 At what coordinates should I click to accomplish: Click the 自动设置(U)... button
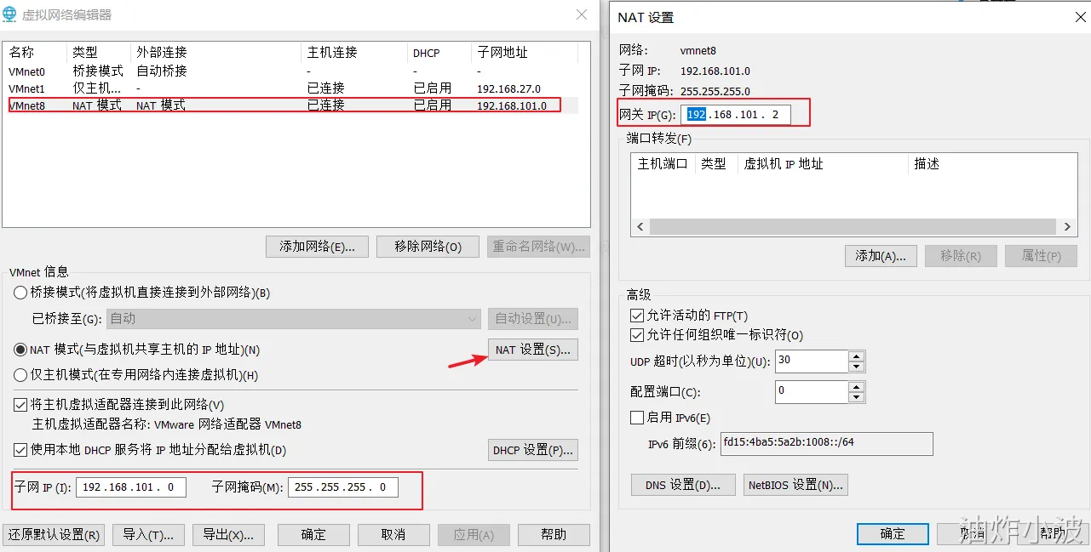click(x=533, y=319)
